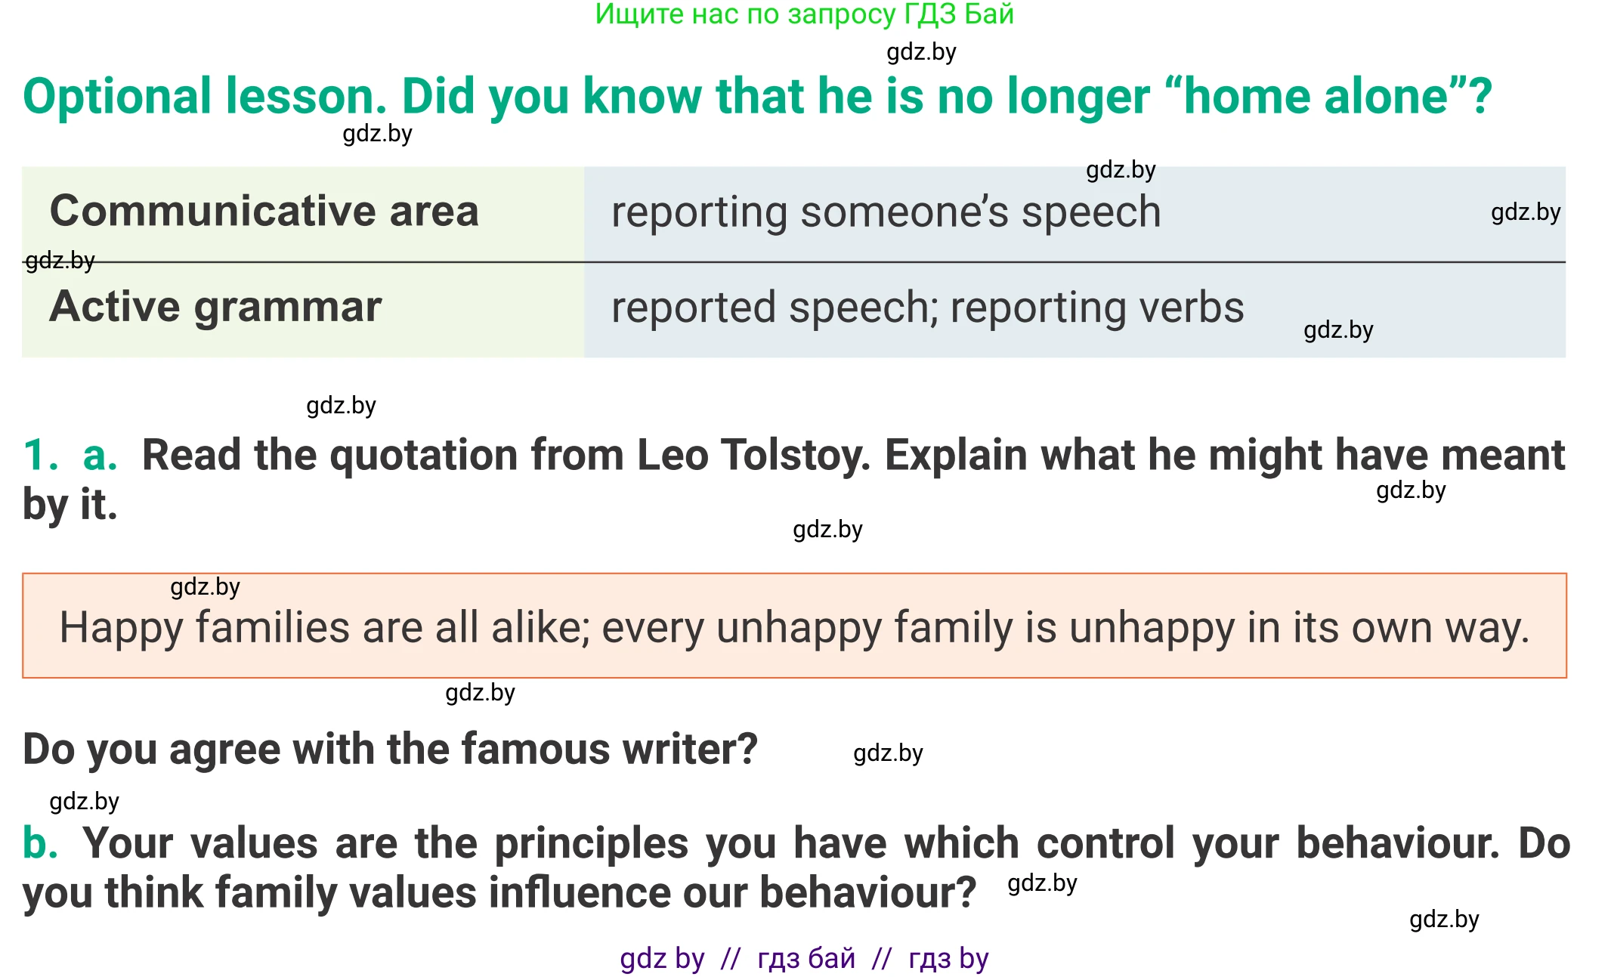Click the green exercise number '1.'
This screenshot has height=977, width=1611.
40,455
